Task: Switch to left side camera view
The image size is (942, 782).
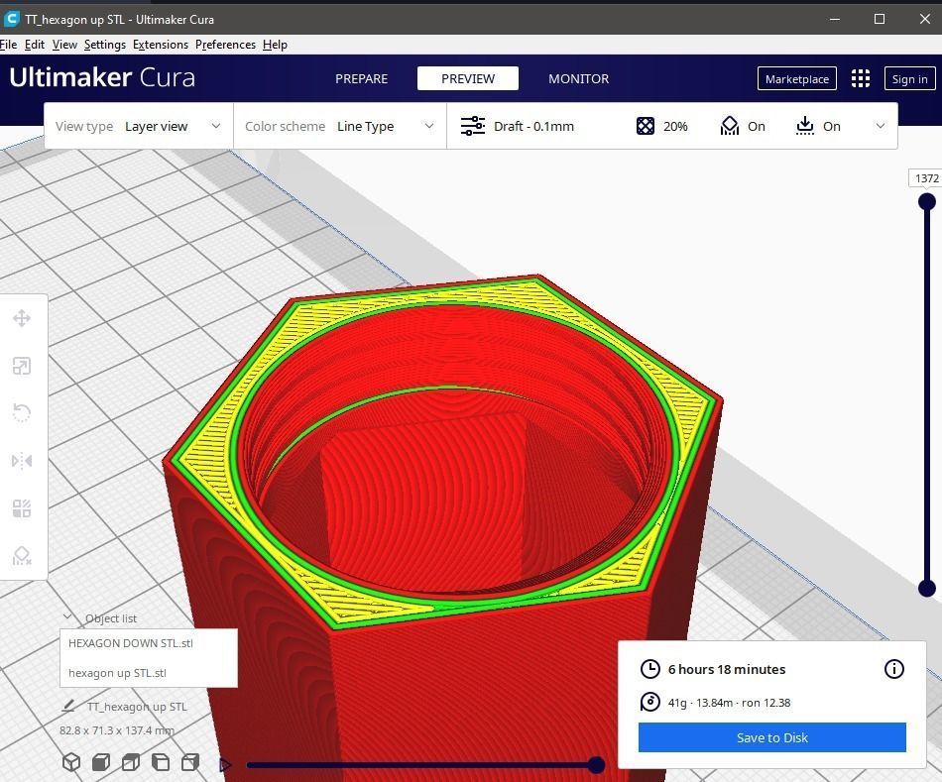Action: click(161, 762)
